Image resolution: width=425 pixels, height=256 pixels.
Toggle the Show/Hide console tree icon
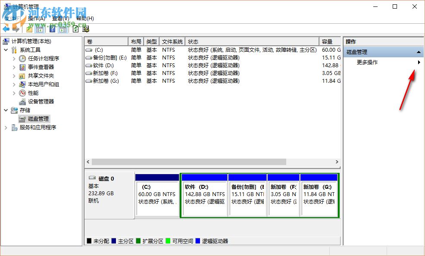[39, 29]
